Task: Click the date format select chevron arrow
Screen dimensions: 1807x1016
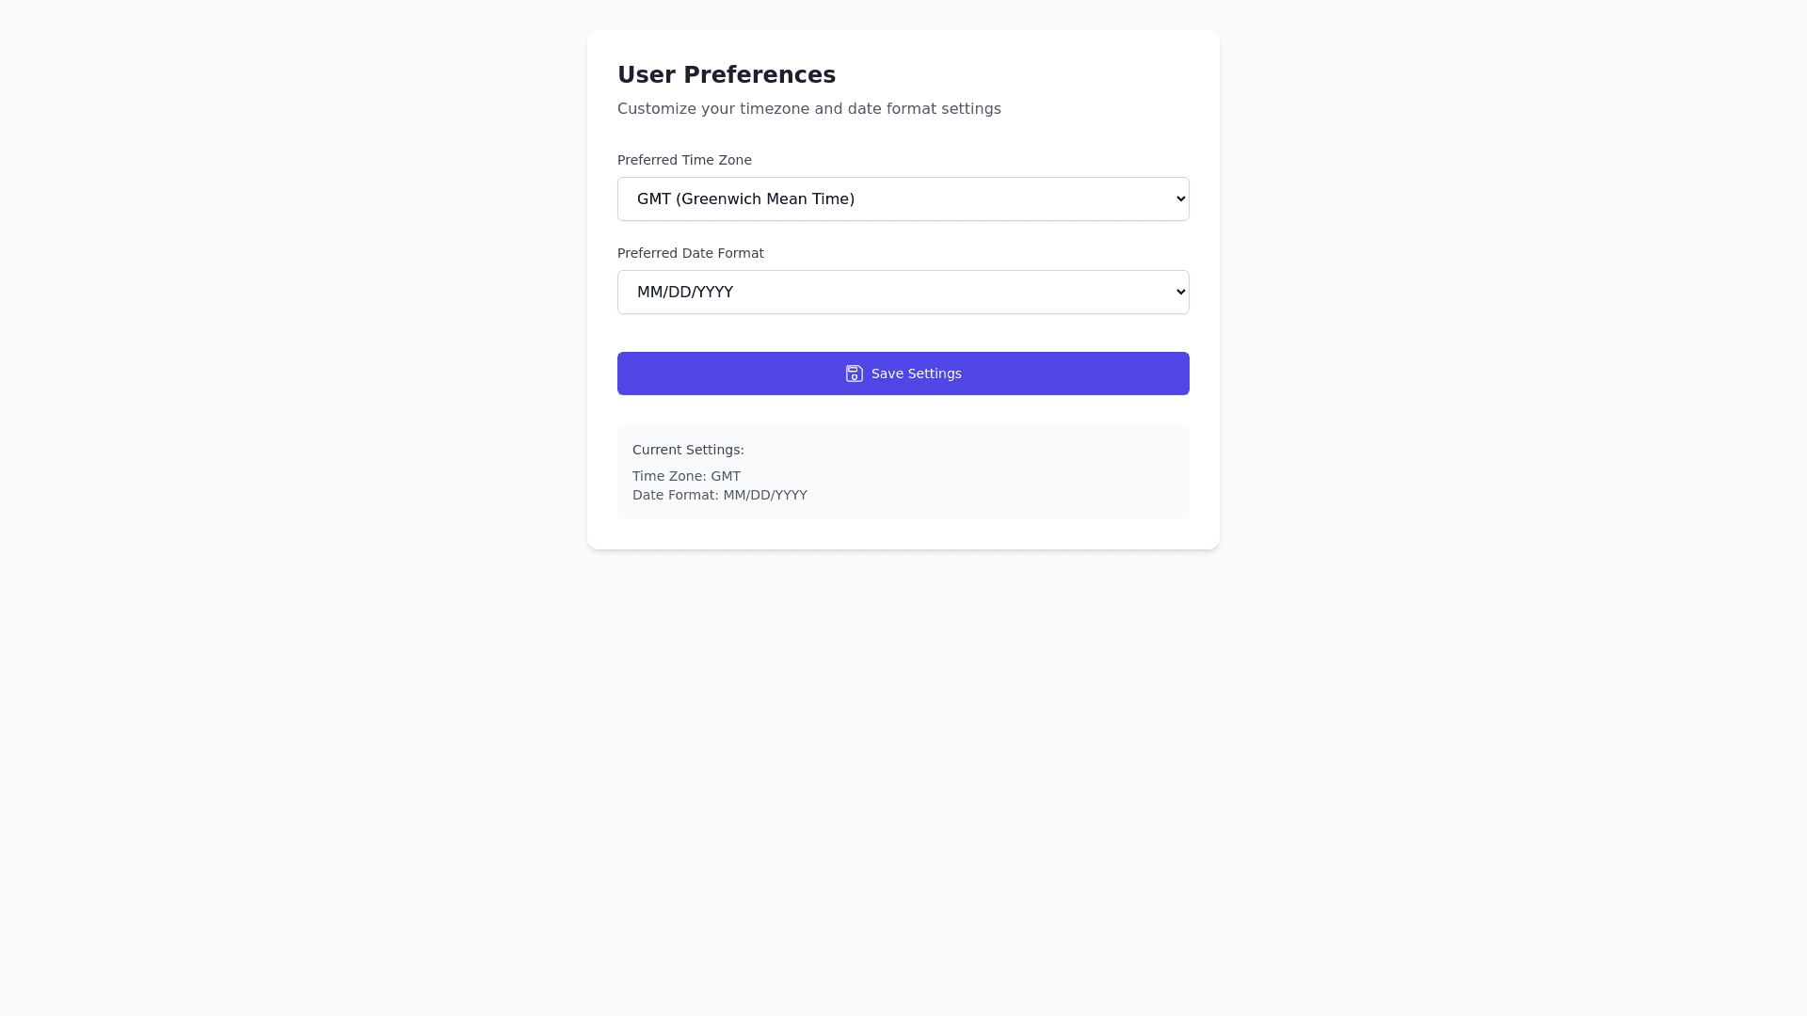Action: [x=1181, y=292]
